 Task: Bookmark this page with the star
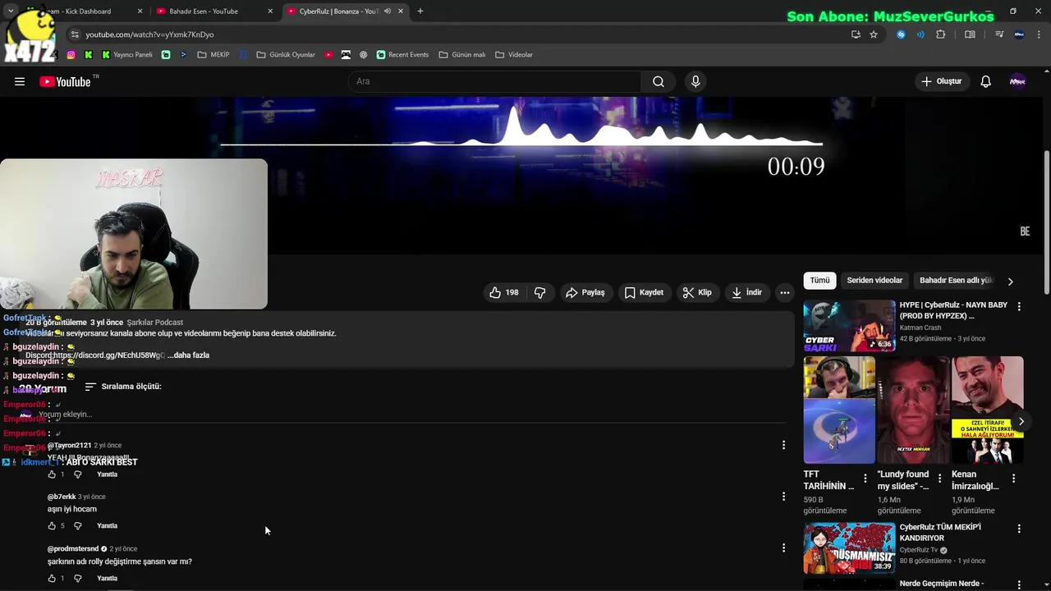point(874,34)
